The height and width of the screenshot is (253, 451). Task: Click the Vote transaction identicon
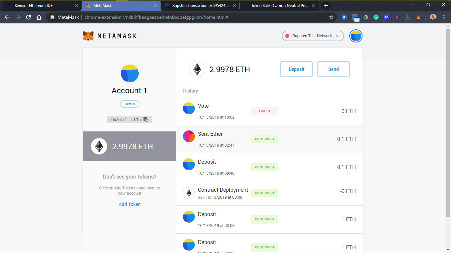point(189,108)
